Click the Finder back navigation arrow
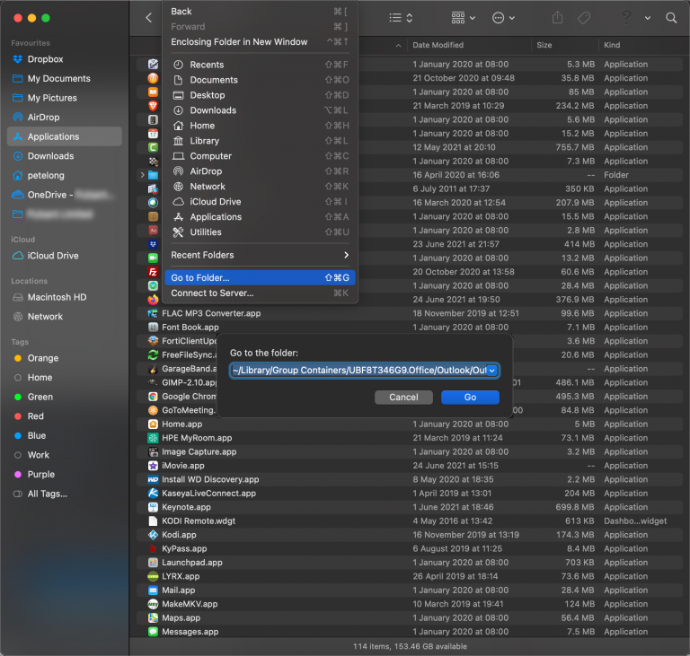 [149, 18]
